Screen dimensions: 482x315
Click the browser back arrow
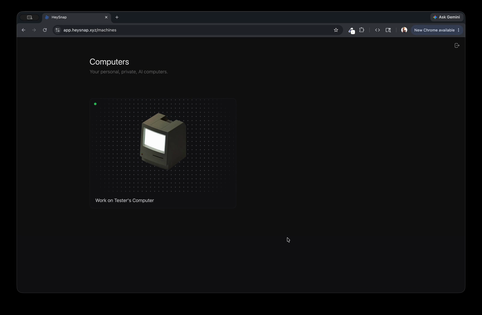click(x=23, y=30)
